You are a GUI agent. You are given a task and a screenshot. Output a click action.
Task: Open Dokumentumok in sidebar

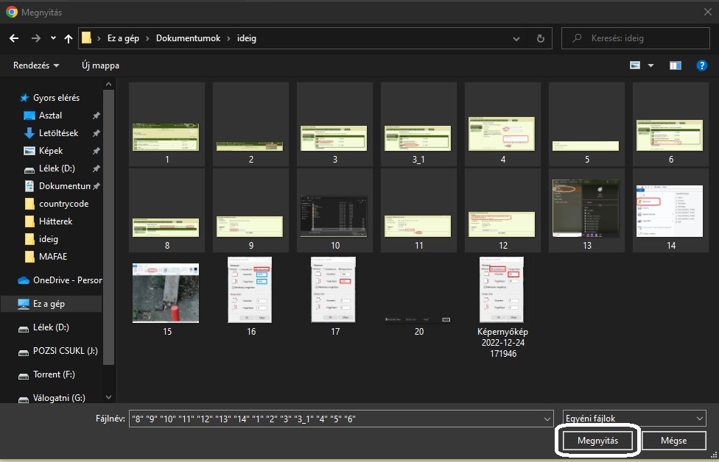(x=65, y=186)
